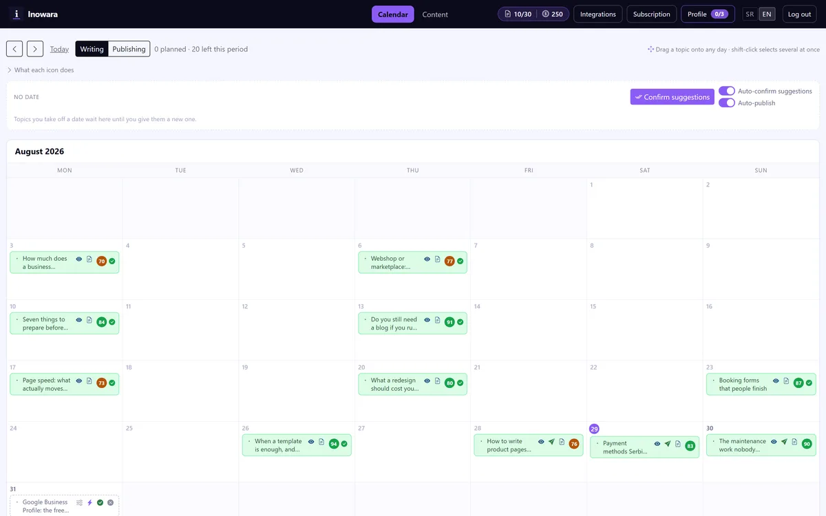Click the 10/30 articles and 250 credits counter

[533, 14]
